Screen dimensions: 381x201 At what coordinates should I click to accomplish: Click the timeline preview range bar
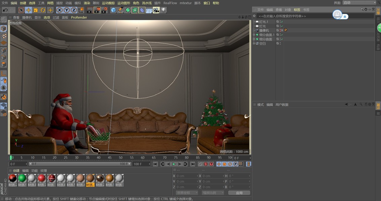click(80, 164)
